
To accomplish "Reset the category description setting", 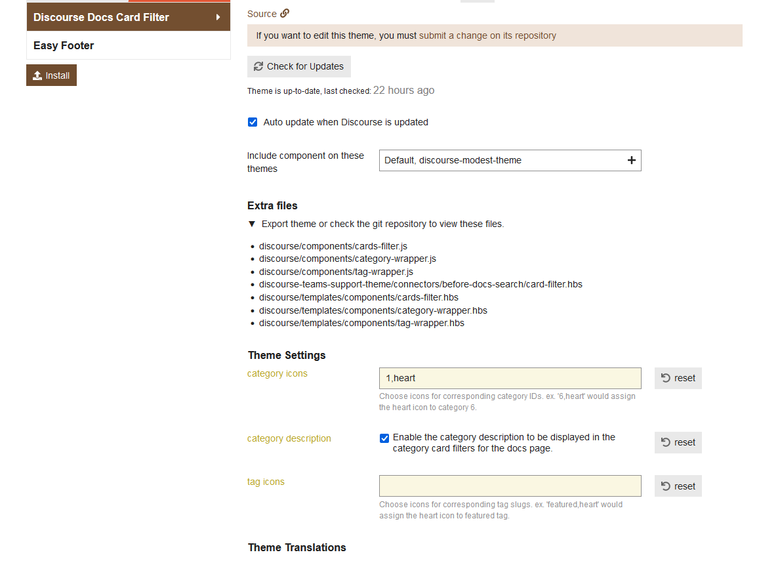I will [678, 442].
